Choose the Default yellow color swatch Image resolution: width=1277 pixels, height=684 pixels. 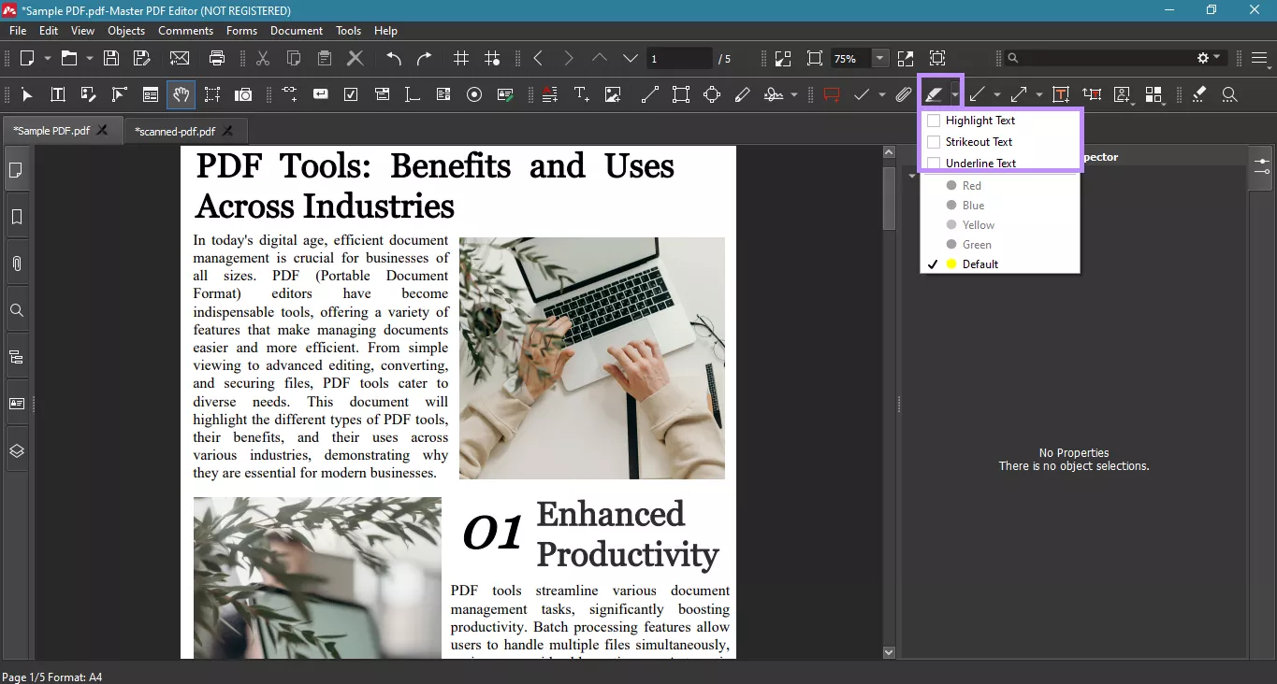coord(980,264)
